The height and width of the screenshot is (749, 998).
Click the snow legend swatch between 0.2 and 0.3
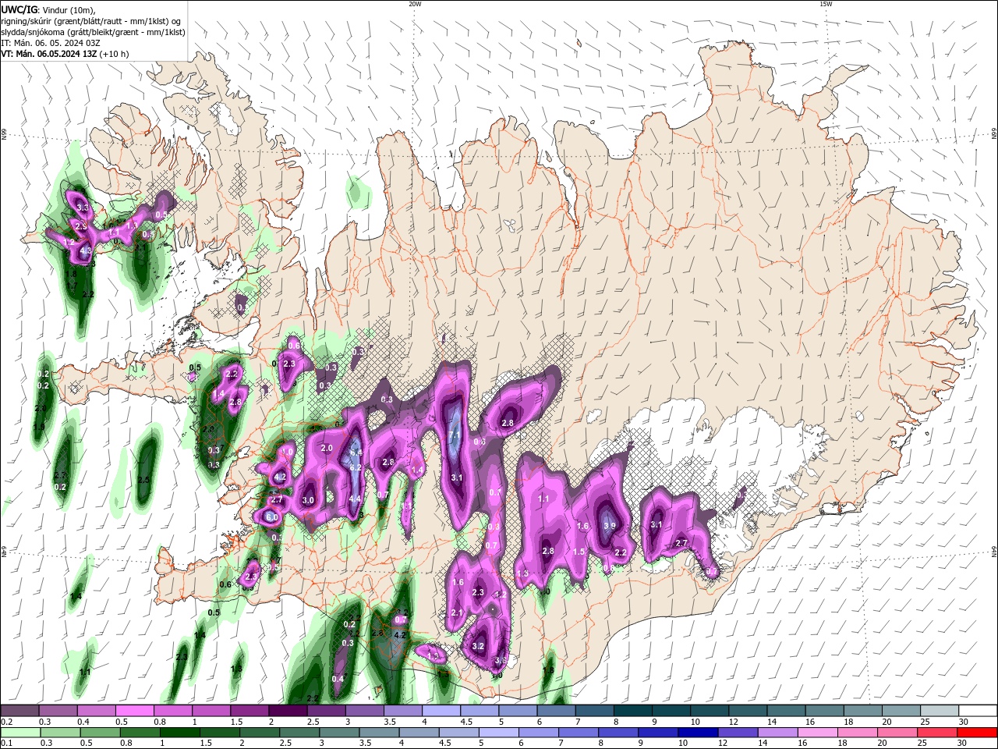click(x=19, y=711)
